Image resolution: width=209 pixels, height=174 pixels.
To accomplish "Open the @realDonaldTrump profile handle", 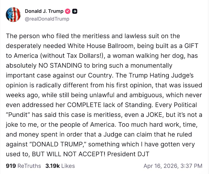I will coord(47,19).
